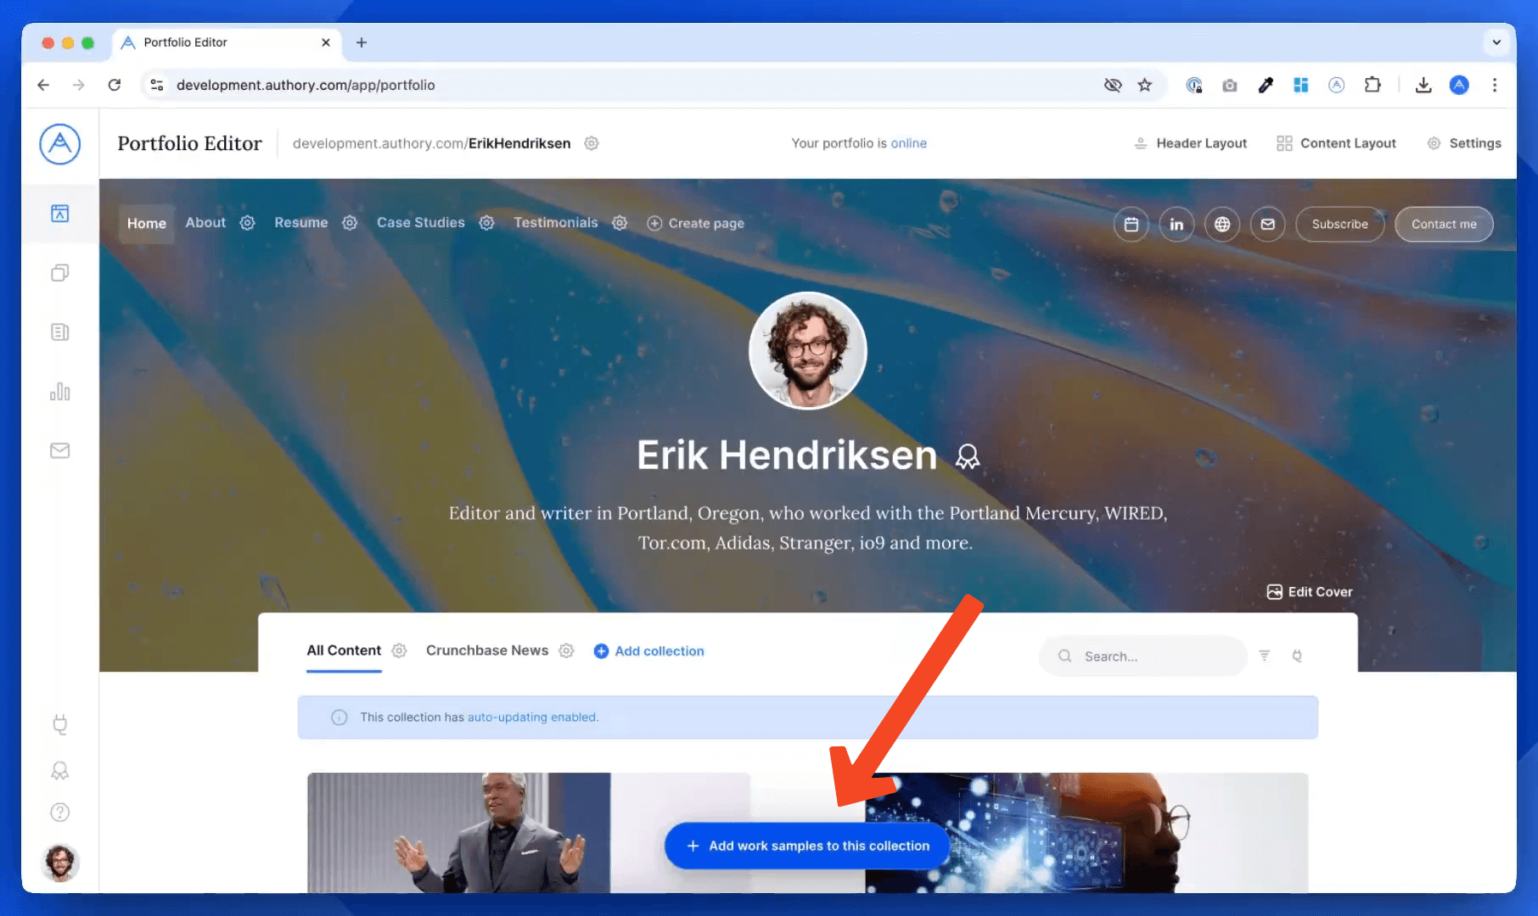Expand the tab search chevron

point(1496,42)
